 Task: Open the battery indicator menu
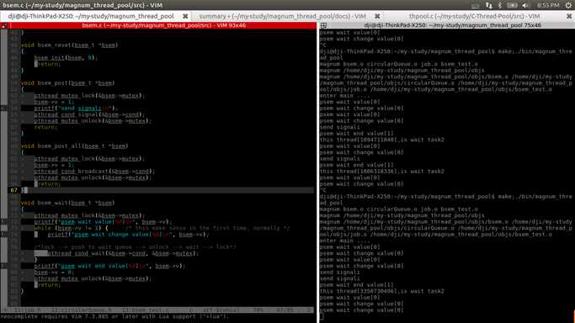click(x=512, y=5)
